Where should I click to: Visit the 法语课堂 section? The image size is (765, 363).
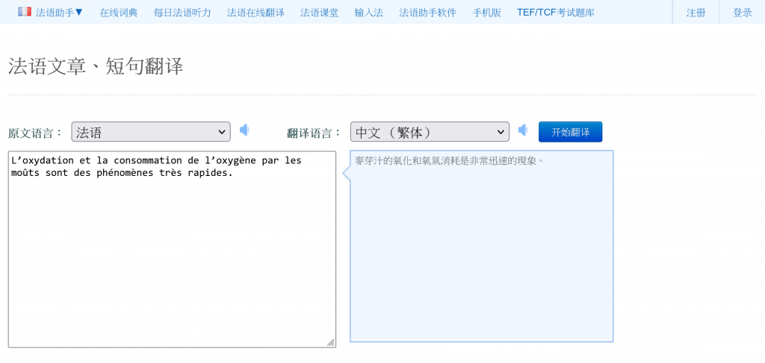[320, 13]
